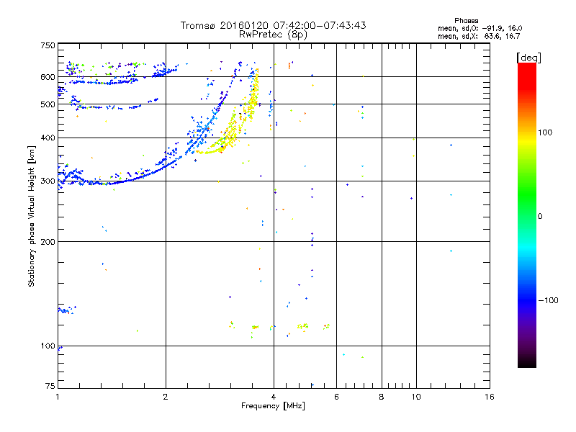This screenshot has height=432, width=576.
Task: Click the 'Stationary phase Virtual Height [km]' label
Action: 32,217
